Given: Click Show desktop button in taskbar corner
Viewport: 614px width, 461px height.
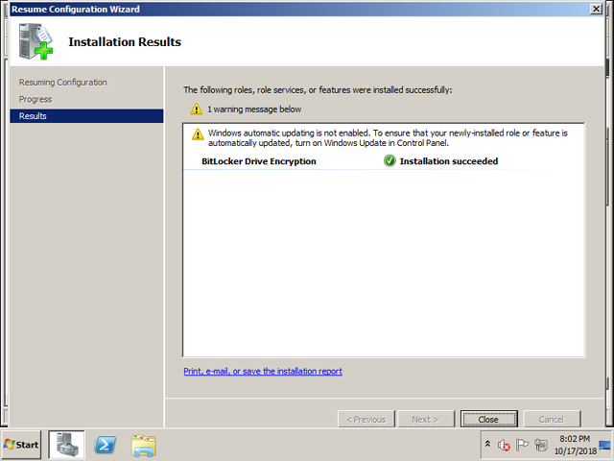Looking at the screenshot, I should (x=605, y=445).
